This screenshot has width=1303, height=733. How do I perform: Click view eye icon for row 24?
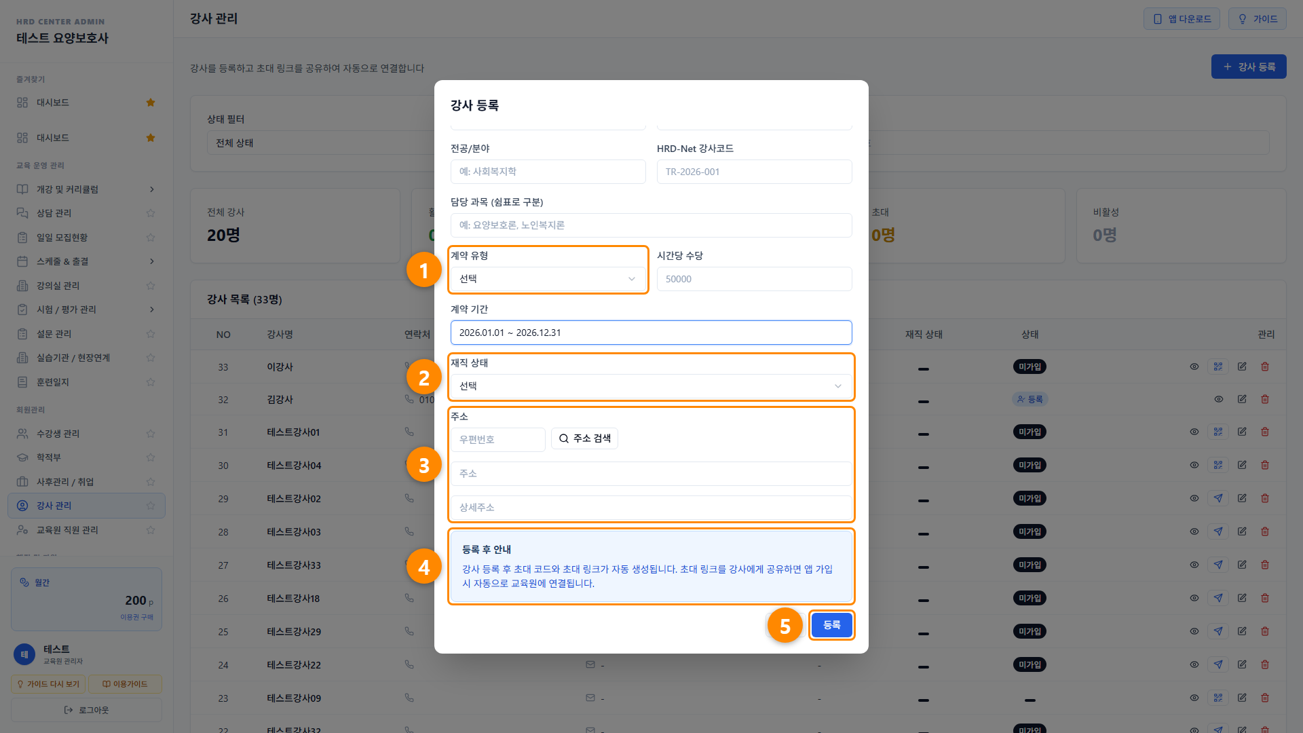[x=1194, y=664]
